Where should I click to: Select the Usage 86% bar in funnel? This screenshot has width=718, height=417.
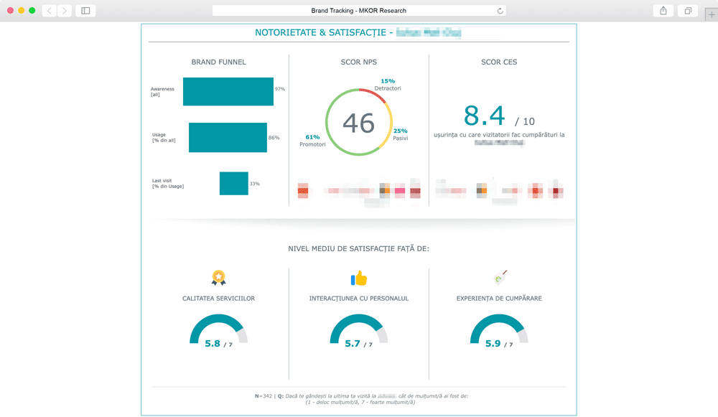[228, 137]
